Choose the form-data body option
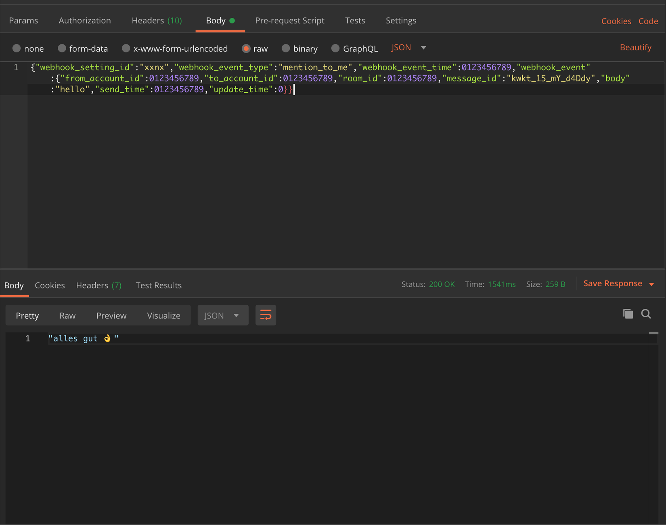Viewport: 666px width, 525px height. 62,48
